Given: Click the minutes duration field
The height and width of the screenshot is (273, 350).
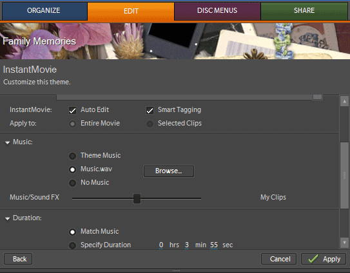Looking at the screenshot, I should (x=187, y=245).
